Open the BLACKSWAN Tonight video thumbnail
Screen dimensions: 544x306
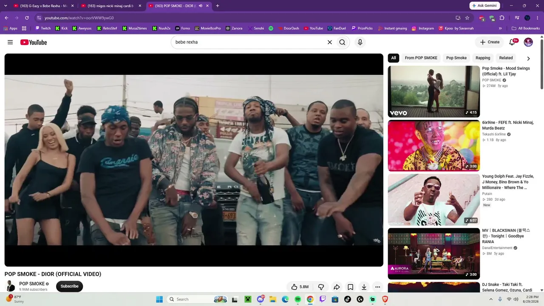[x=434, y=254]
